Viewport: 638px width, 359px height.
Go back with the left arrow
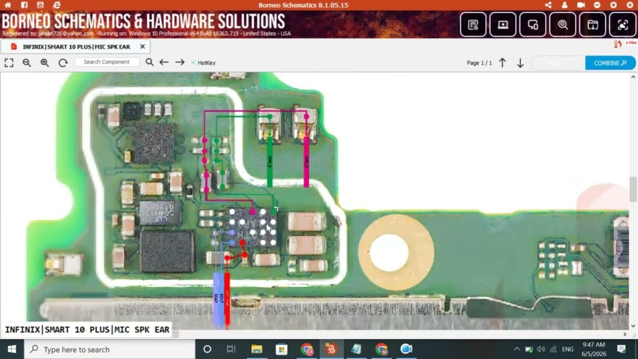tap(164, 62)
